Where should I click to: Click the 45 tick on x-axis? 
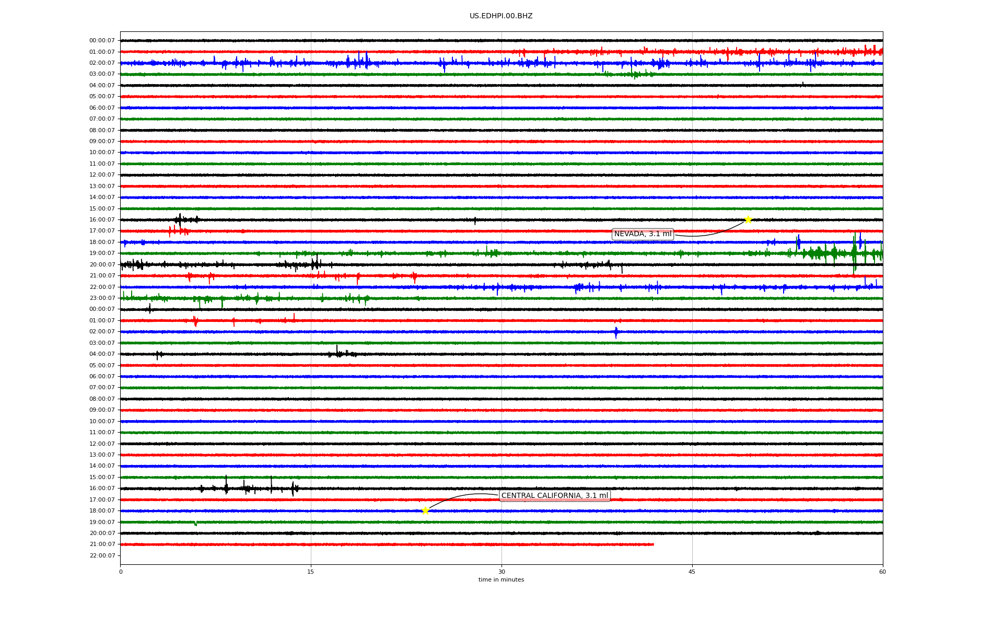coord(692,572)
